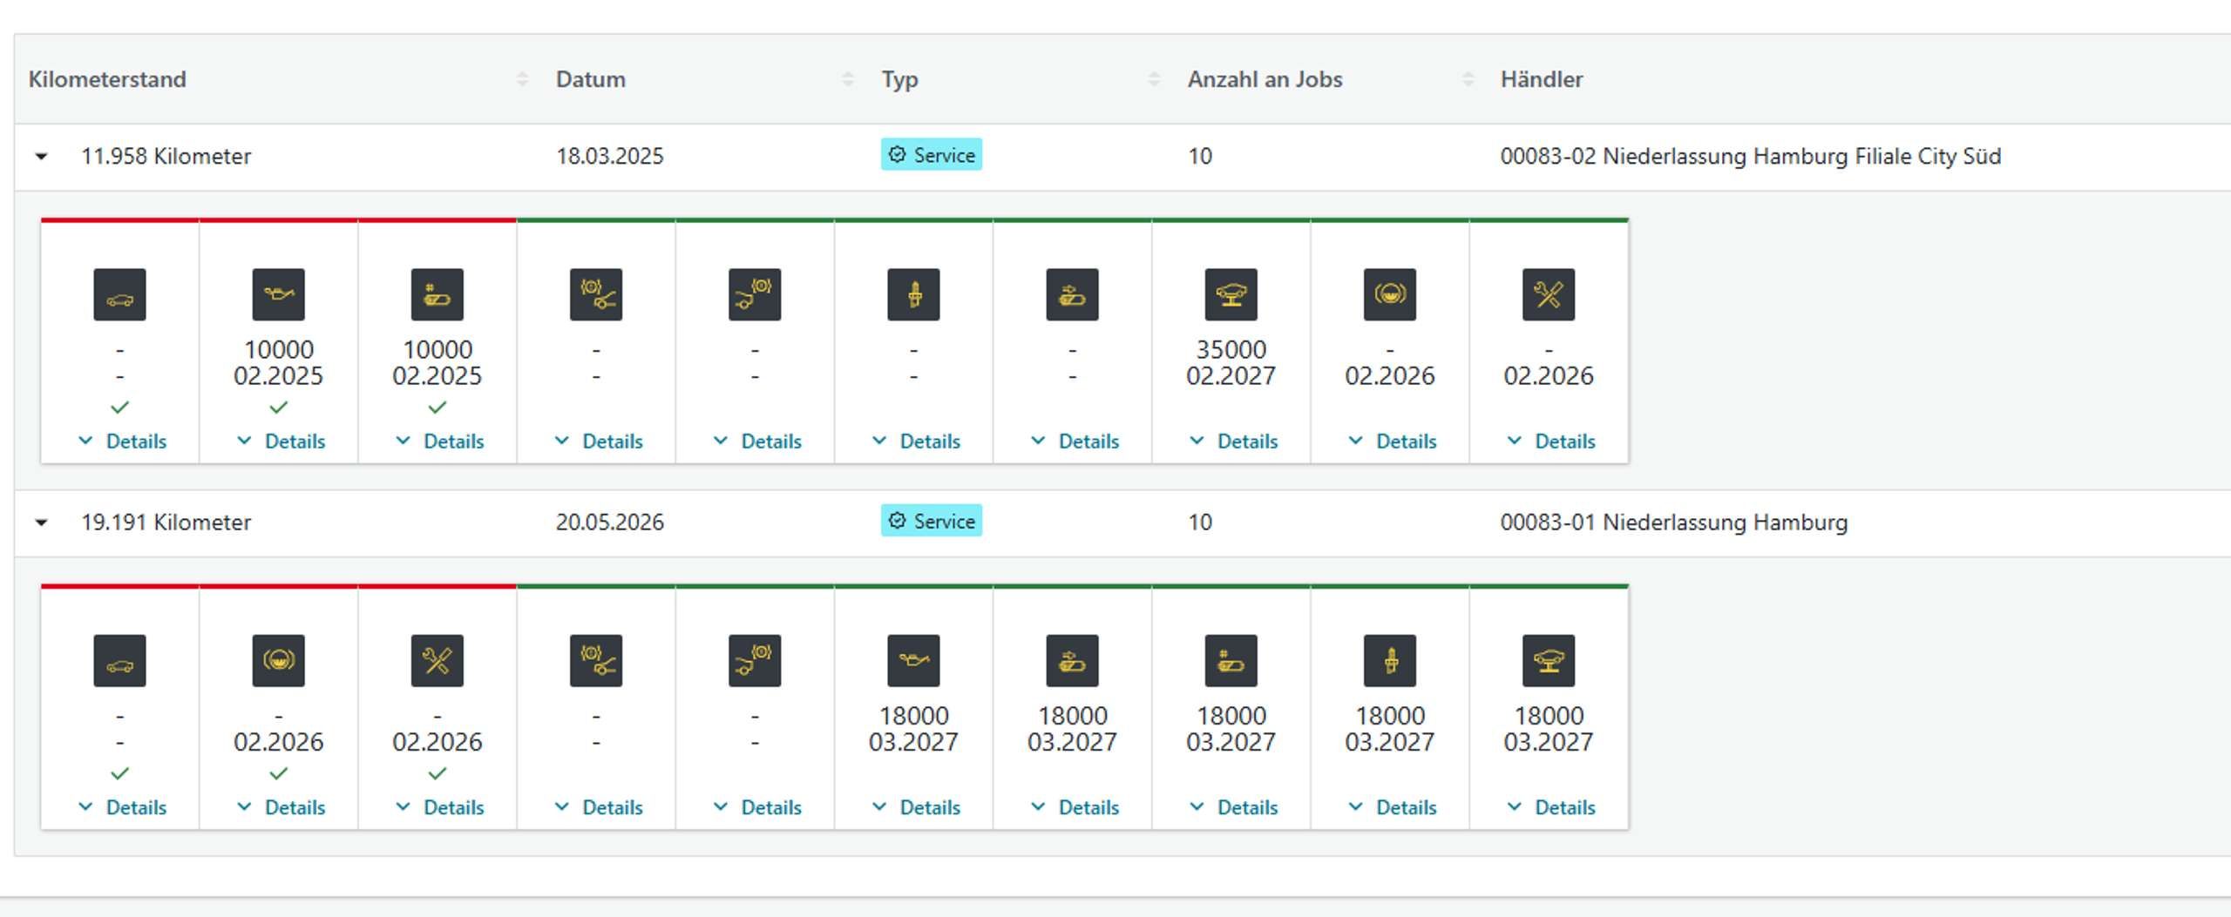
Task: Click Service badge in the 20.05.2026 row
Action: [x=931, y=521]
